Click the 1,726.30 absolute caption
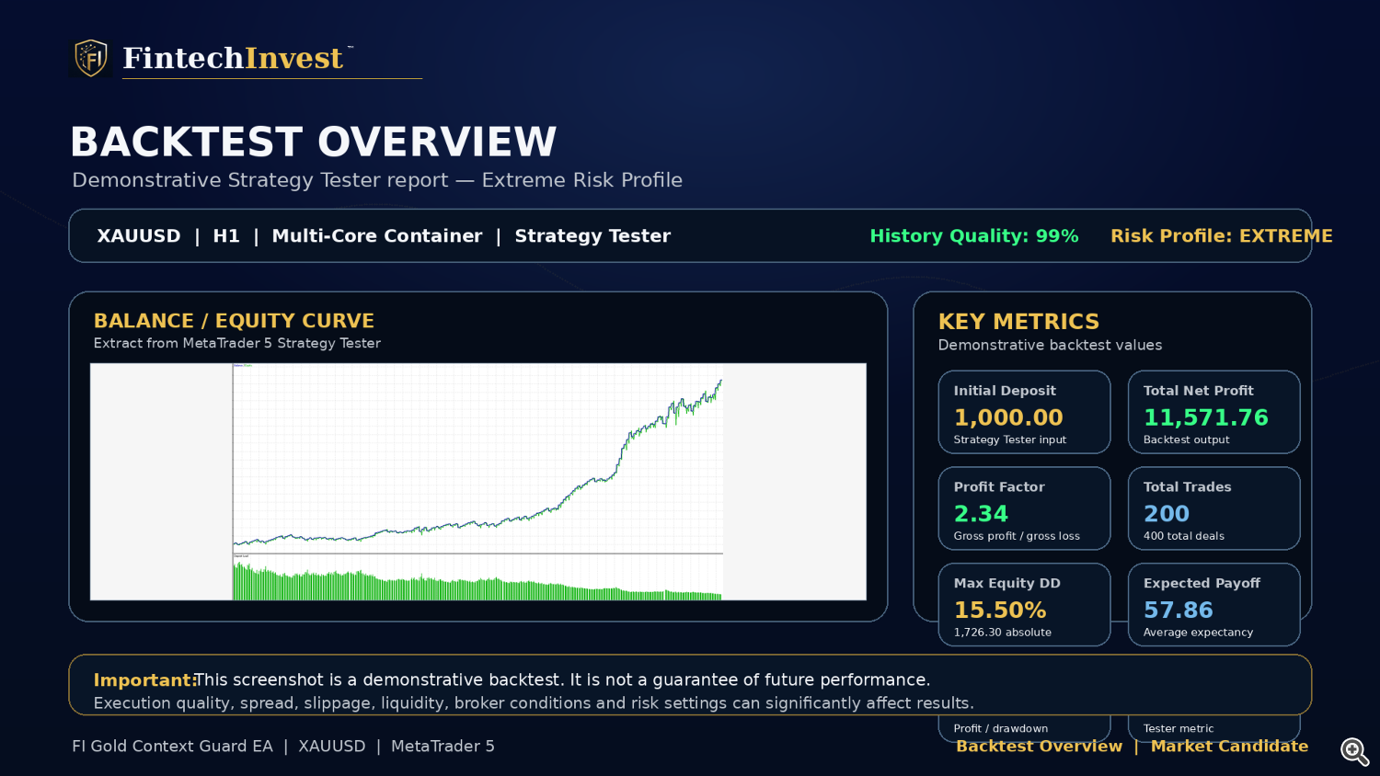 (1003, 633)
